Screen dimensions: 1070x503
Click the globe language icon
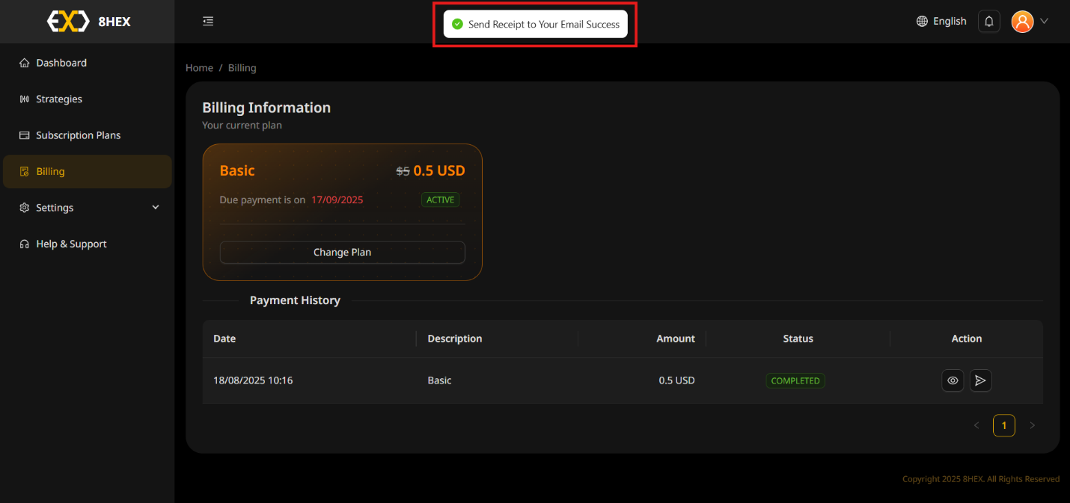922,21
